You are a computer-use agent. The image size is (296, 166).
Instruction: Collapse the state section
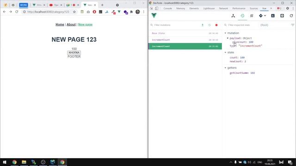pyautogui.click(x=225, y=53)
